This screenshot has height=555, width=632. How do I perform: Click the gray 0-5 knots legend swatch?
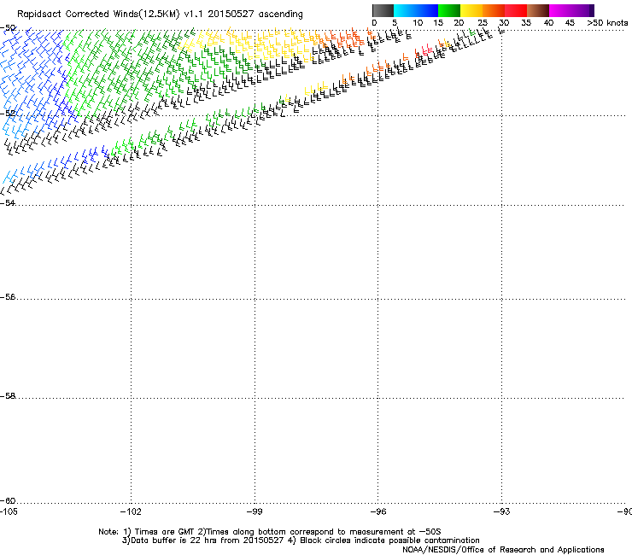383,10
